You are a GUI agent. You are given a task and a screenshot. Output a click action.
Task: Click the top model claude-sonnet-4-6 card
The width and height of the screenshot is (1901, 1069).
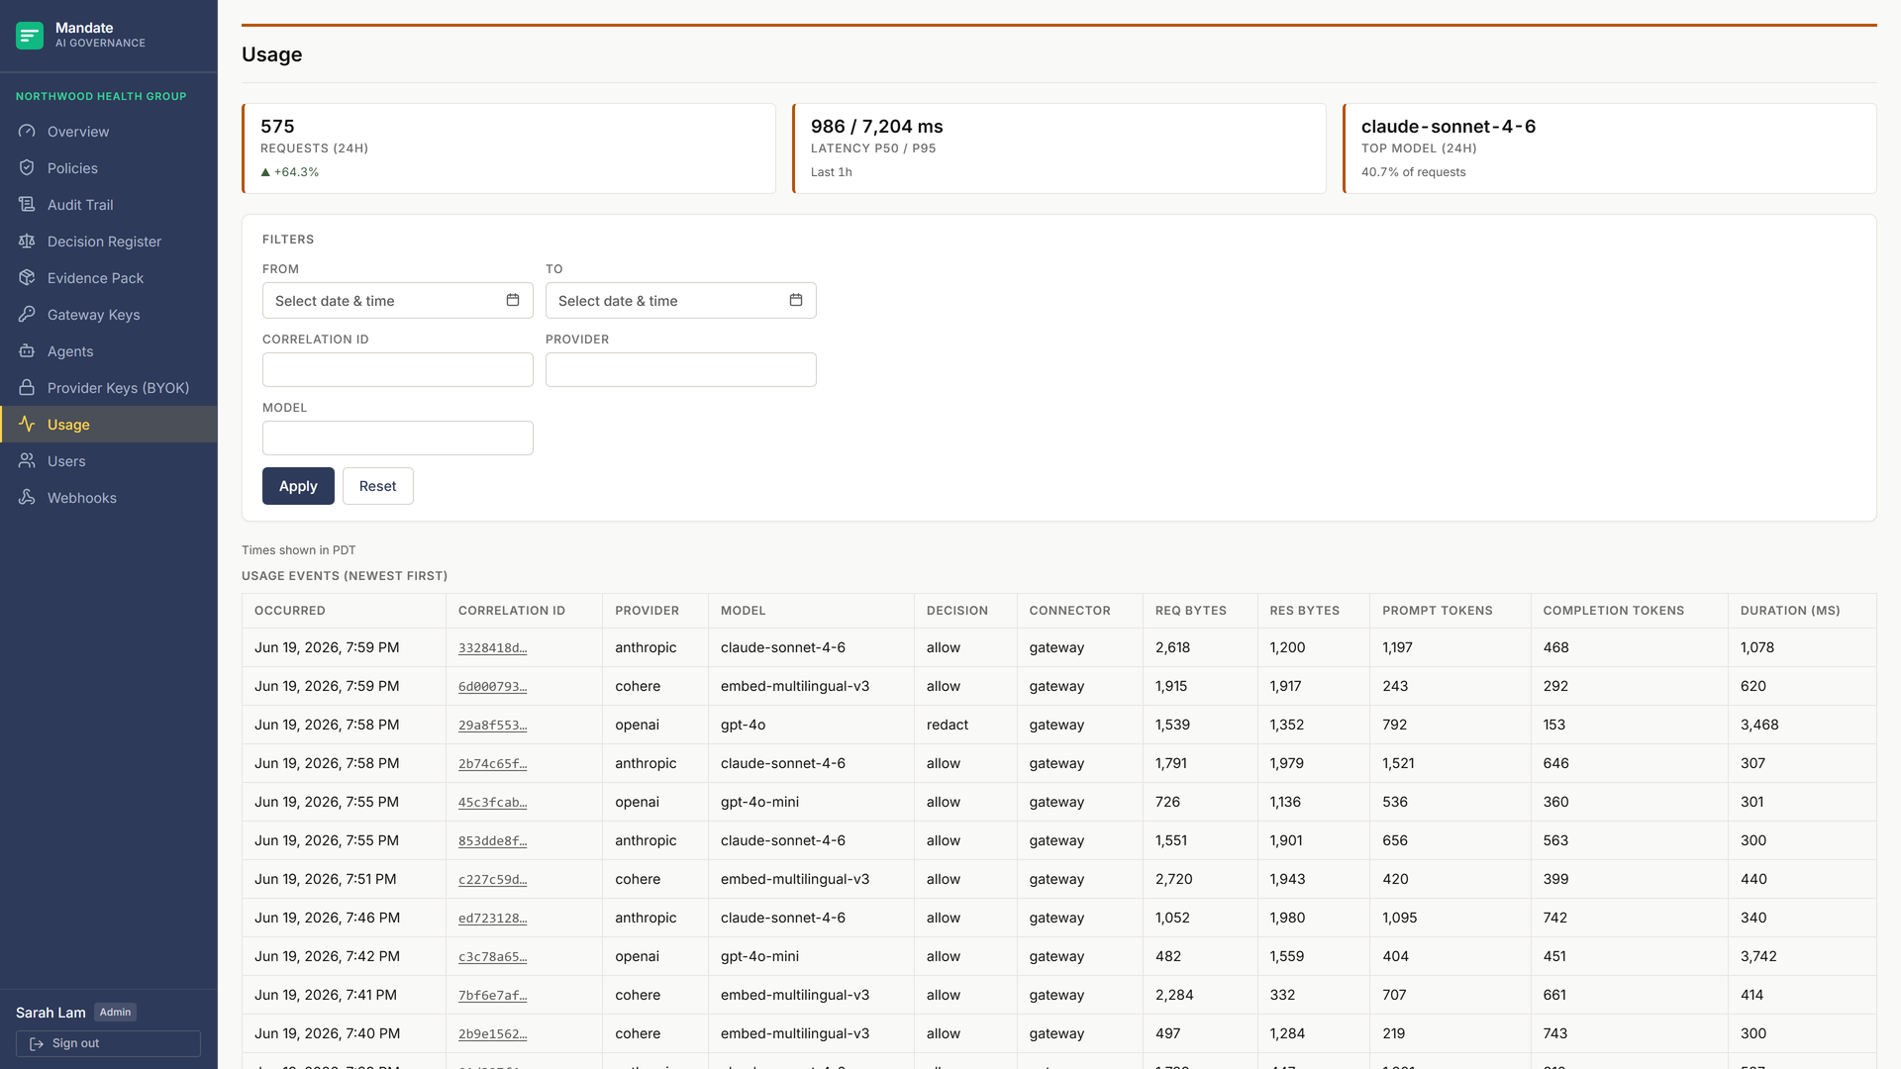point(1610,148)
